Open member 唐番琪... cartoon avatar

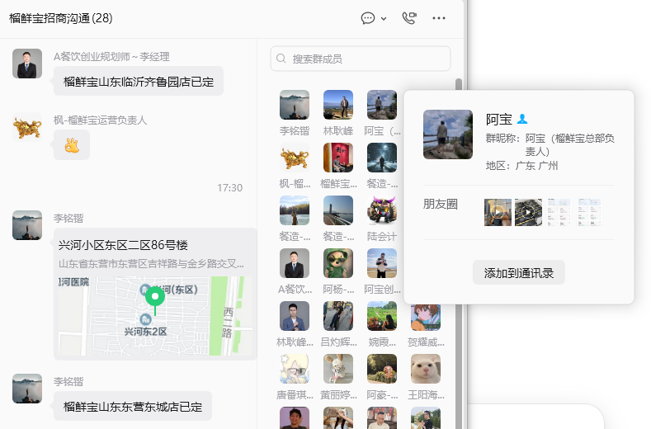click(295, 369)
